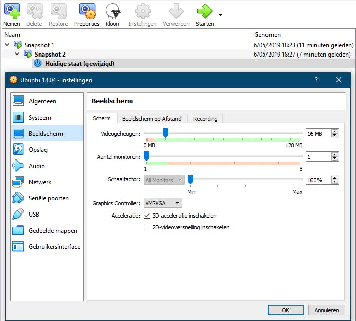The image size is (356, 321).
Task: Select the Beeldscherm category icon
Action: (x=18, y=133)
